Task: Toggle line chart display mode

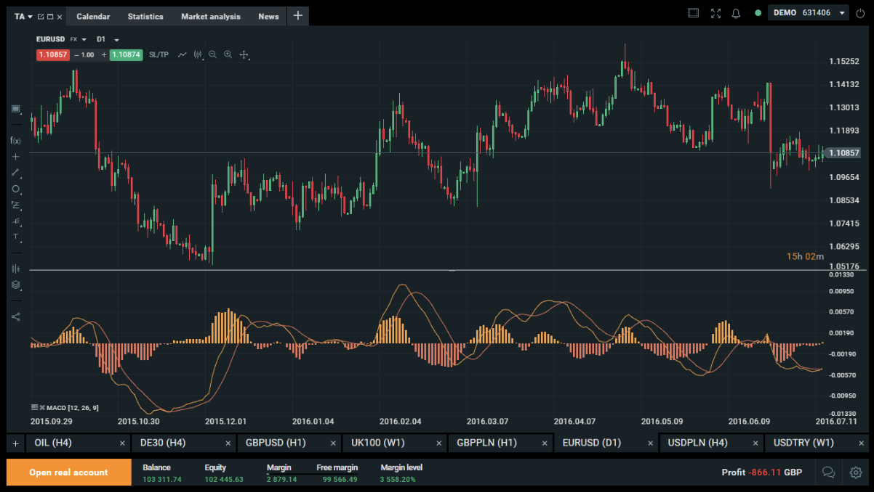Action: click(x=183, y=54)
